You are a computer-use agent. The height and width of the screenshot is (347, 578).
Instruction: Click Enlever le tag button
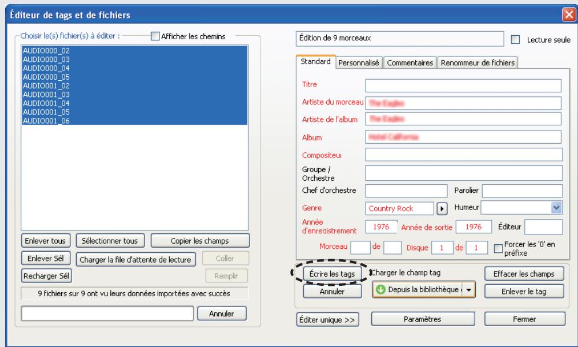tap(524, 292)
